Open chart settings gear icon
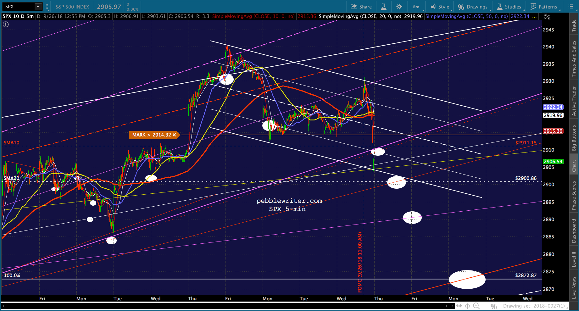 click(399, 7)
